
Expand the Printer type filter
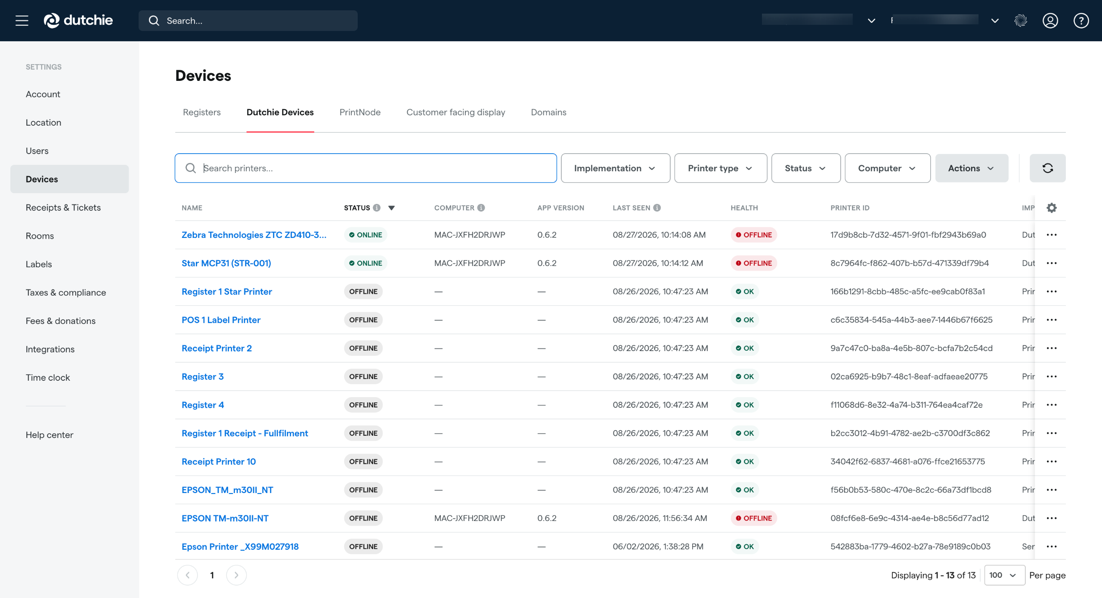pos(721,168)
